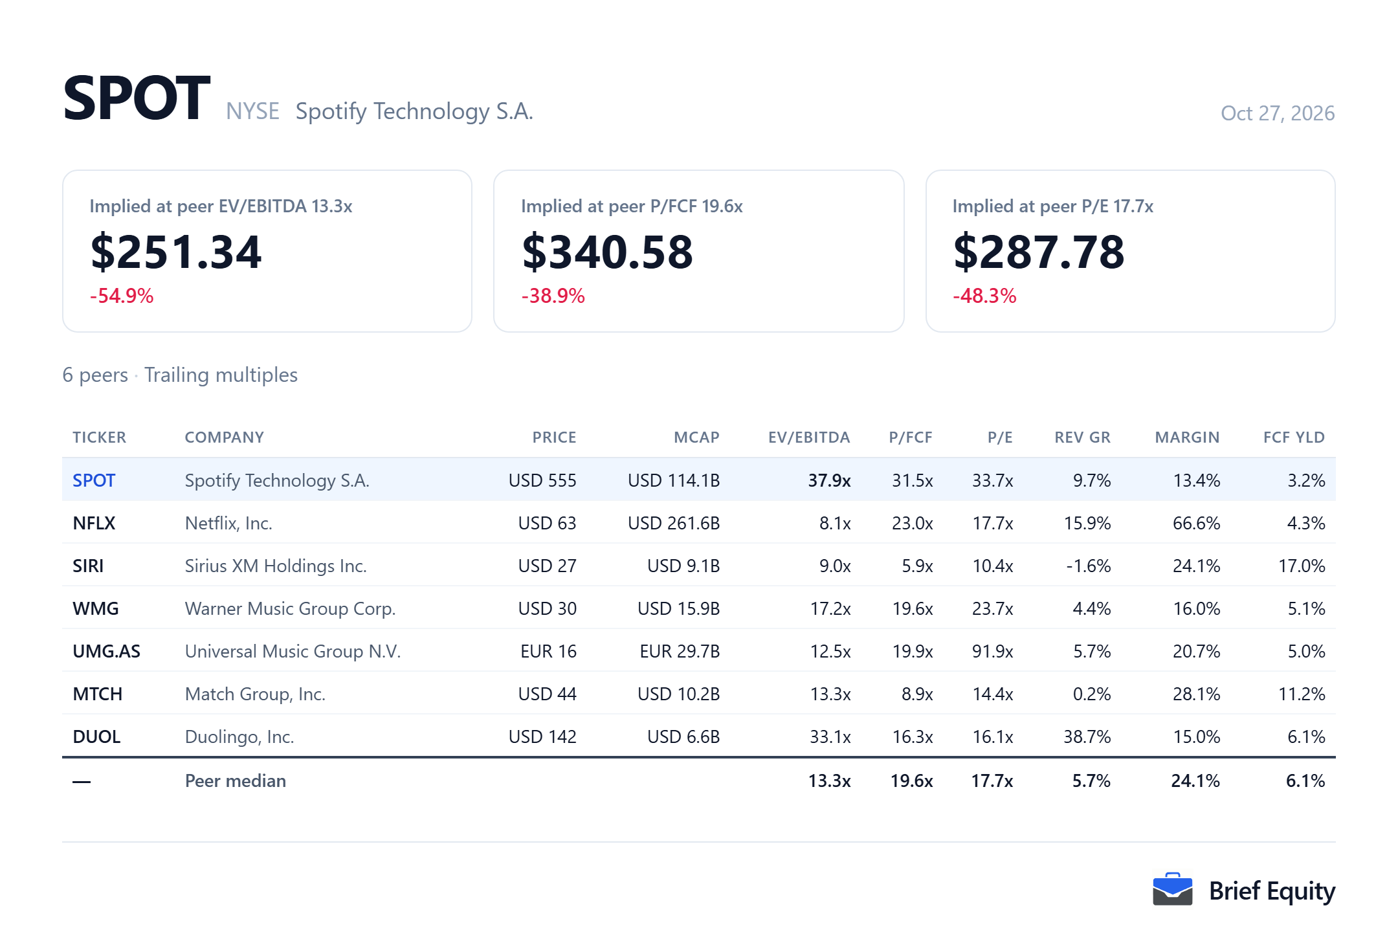Screen dimensions: 1398x941
Task: Click the USD 261.6B market cap cell
Action: point(674,523)
